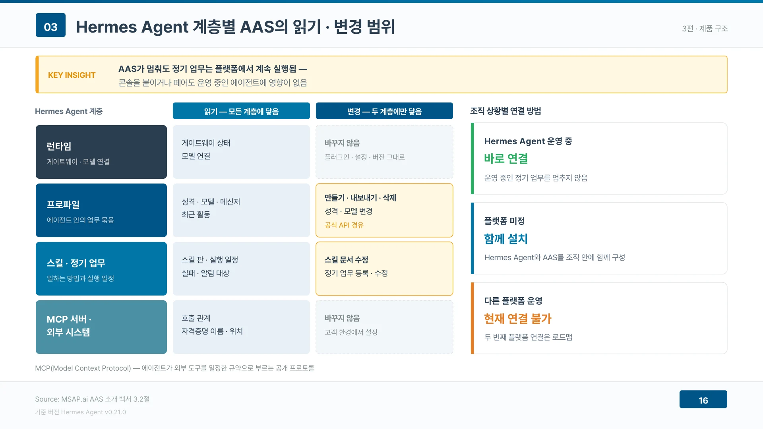Select the 런타임 layer card
This screenshot has width=763, height=429.
click(x=101, y=152)
